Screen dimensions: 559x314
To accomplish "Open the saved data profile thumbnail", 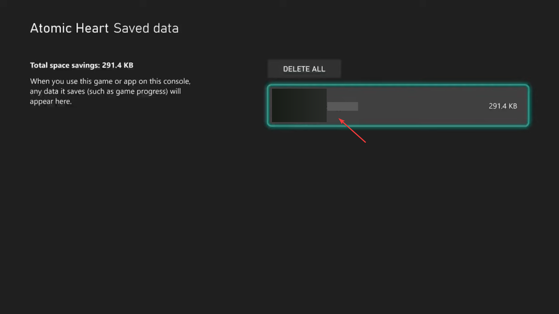I will tap(299, 105).
